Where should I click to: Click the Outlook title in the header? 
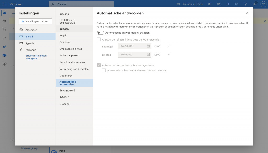pos(16,4)
